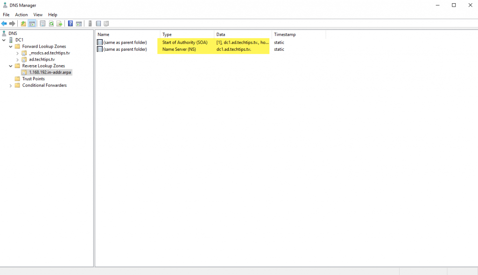The width and height of the screenshot is (478, 275).
Task: Click the New Record list toolbar icon
Action: click(98, 23)
